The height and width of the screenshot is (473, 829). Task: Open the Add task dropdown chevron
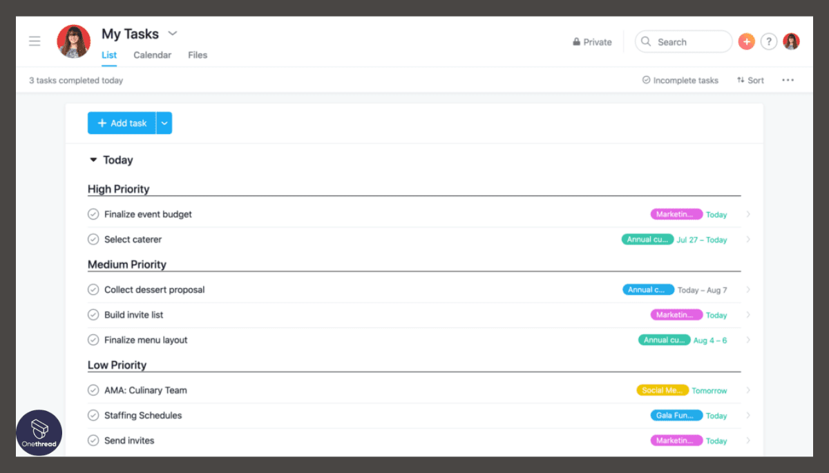164,123
